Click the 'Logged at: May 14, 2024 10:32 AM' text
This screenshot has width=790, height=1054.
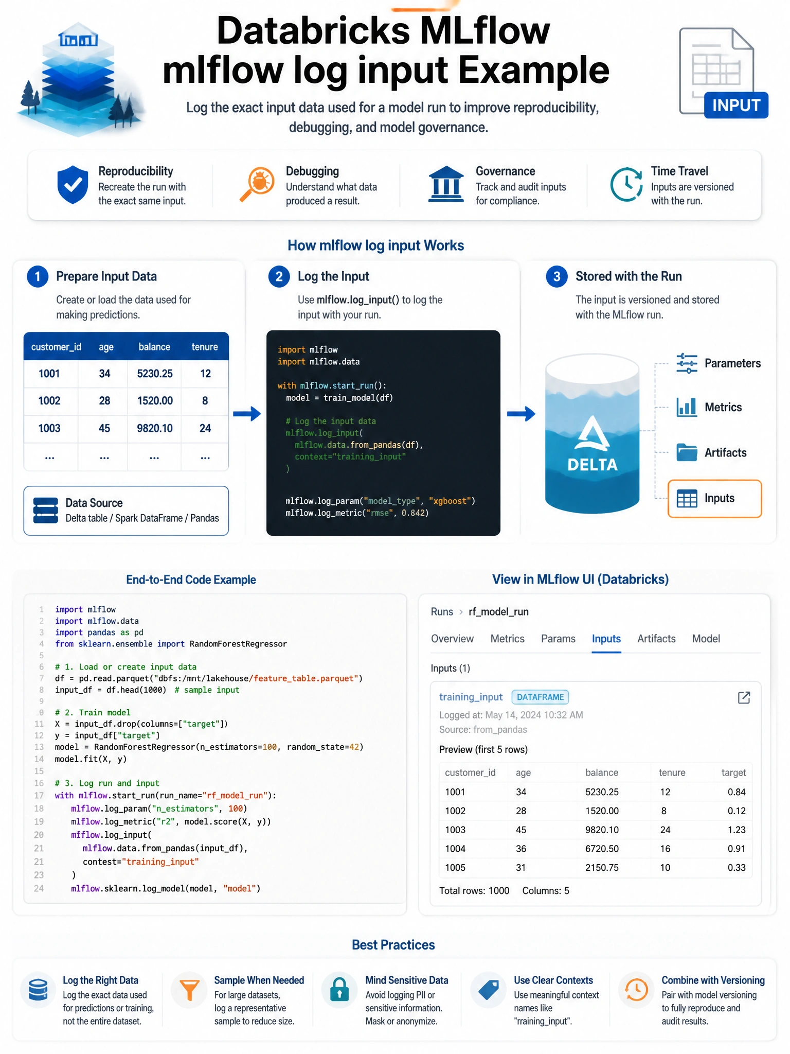pyautogui.click(x=511, y=715)
